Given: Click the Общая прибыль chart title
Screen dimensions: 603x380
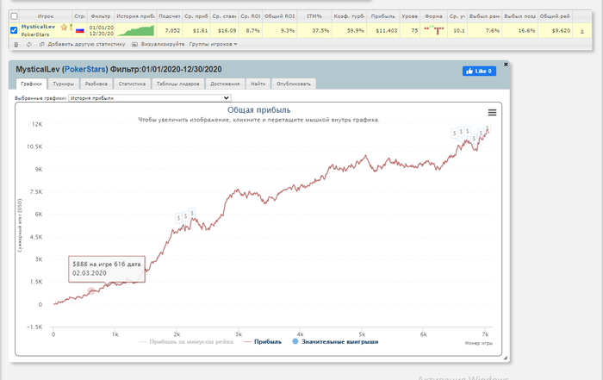Looking at the screenshot, I should click(x=258, y=110).
